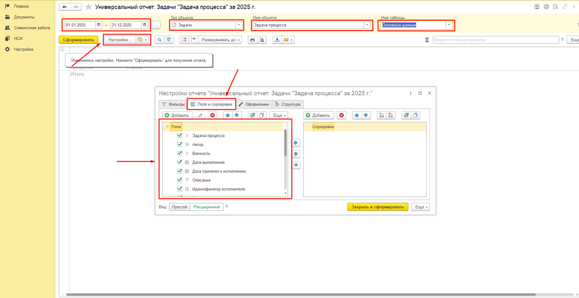Open print preview icon in report toolbar
The width and height of the screenshot is (579, 298).
pos(262,40)
